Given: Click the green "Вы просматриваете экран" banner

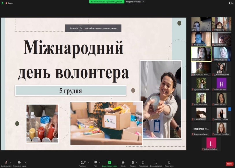Looking at the screenshot, I should click(x=107, y=2).
